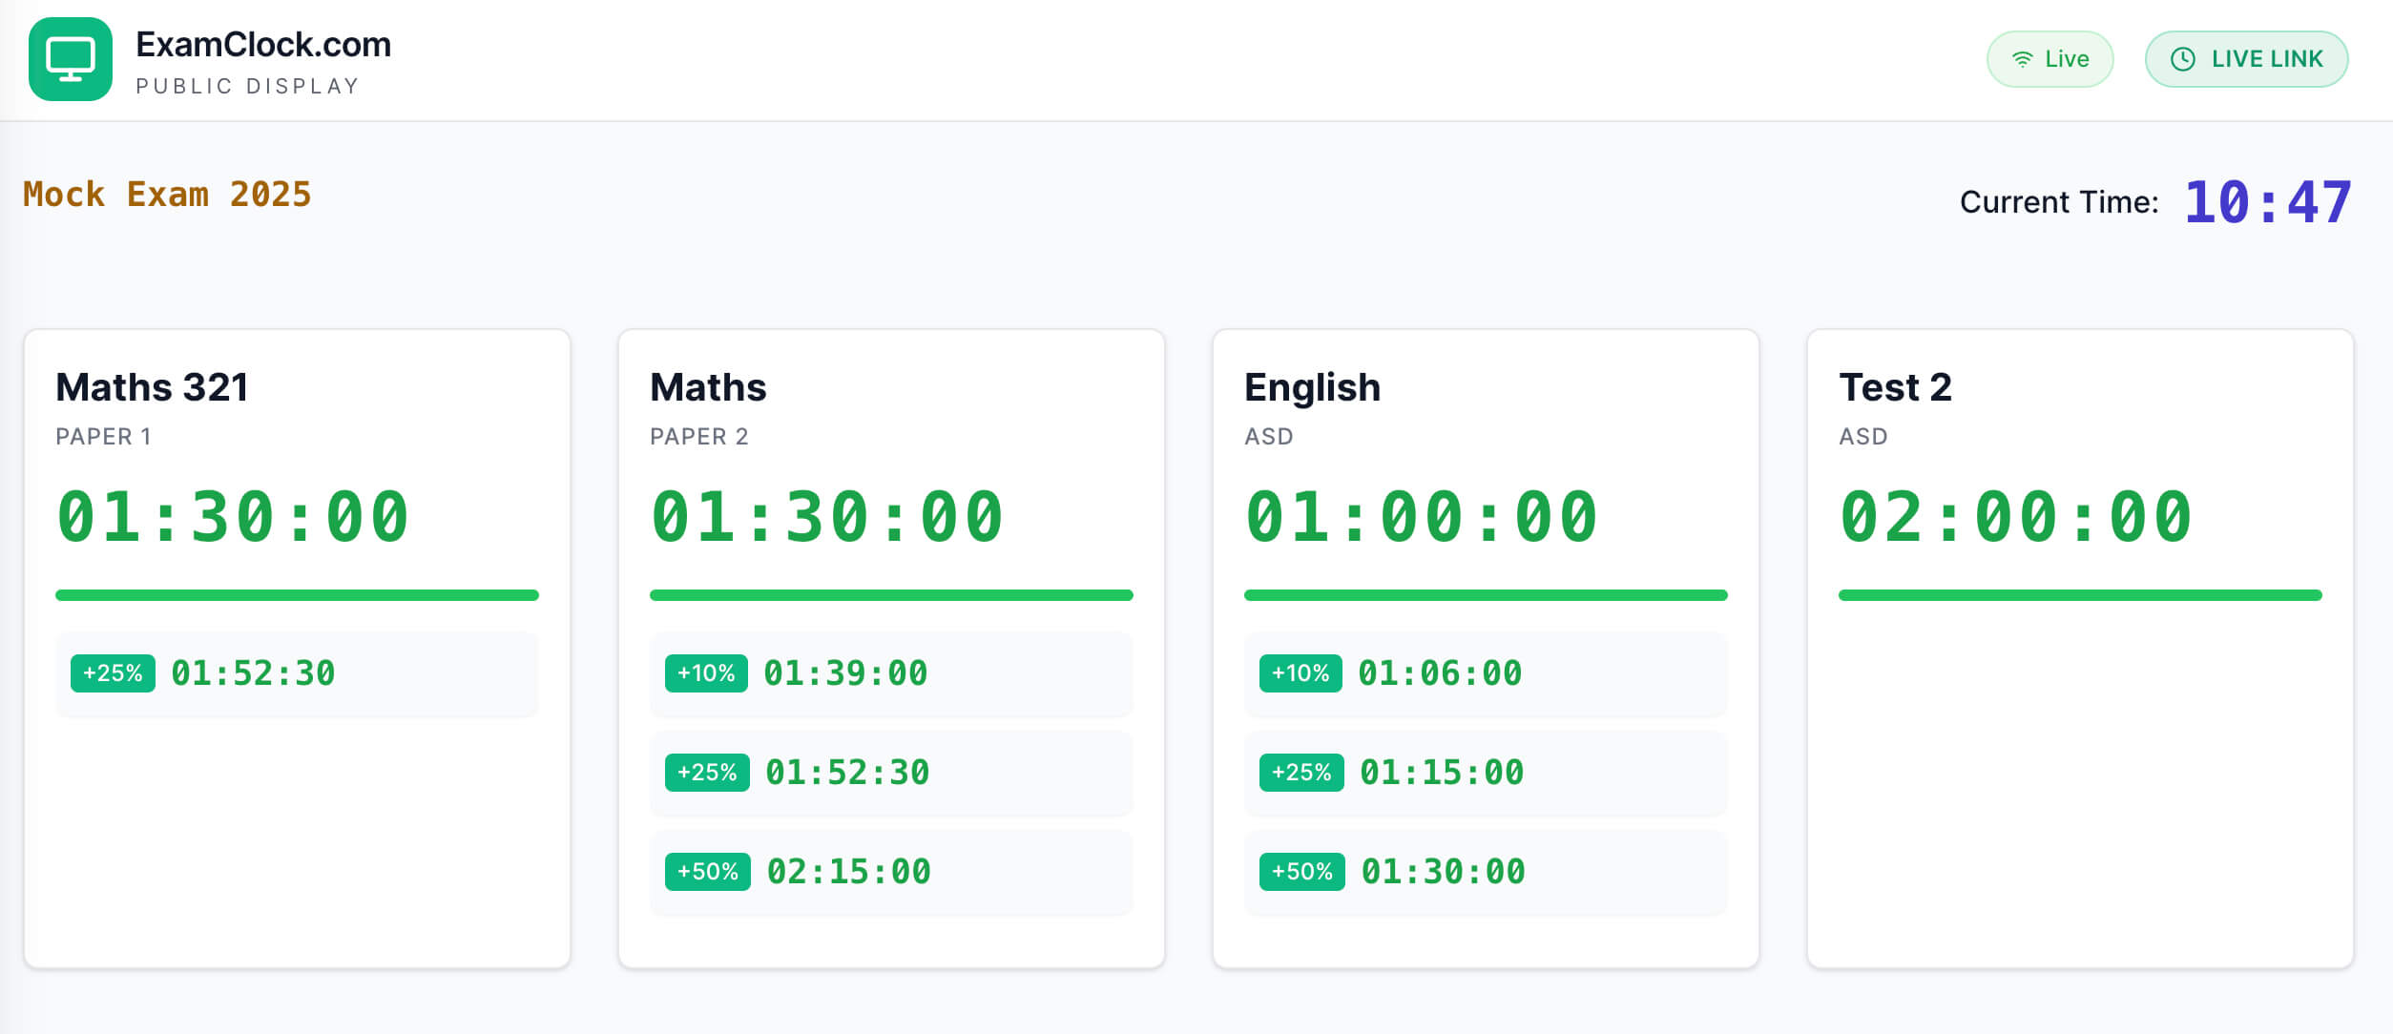The height and width of the screenshot is (1034, 2393).
Task: Click the +50% badge in English card
Action: click(1302, 872)
